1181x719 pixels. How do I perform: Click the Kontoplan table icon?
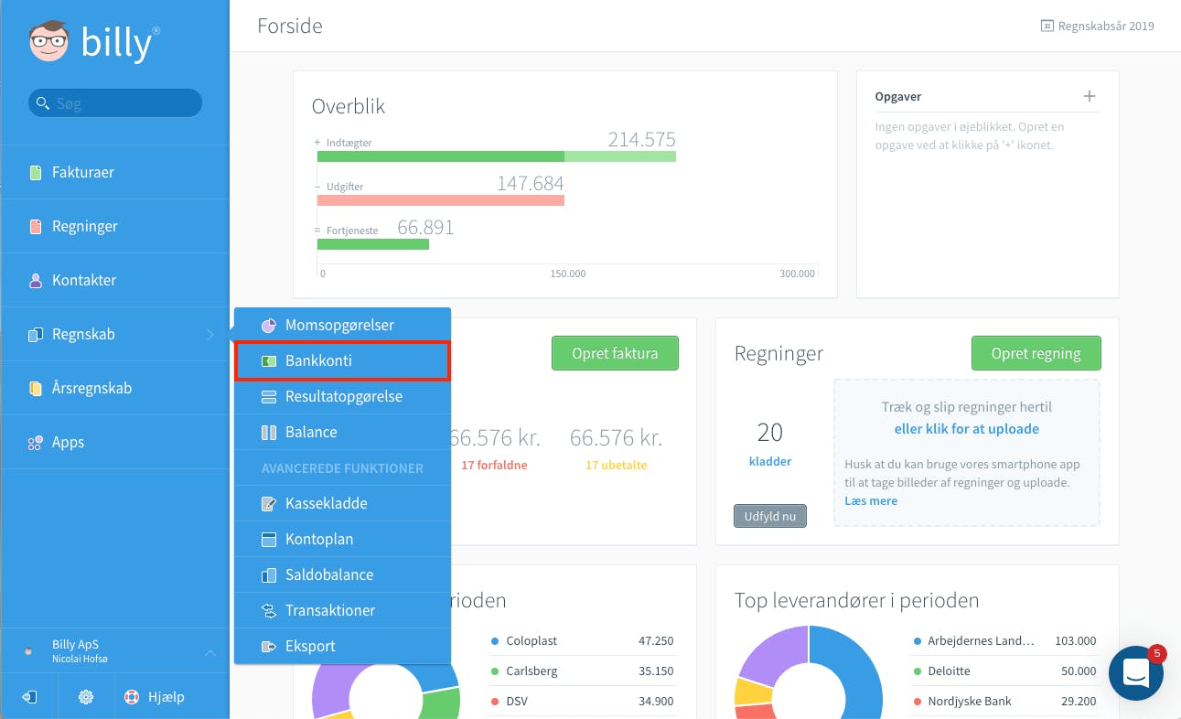pos(269,539)
